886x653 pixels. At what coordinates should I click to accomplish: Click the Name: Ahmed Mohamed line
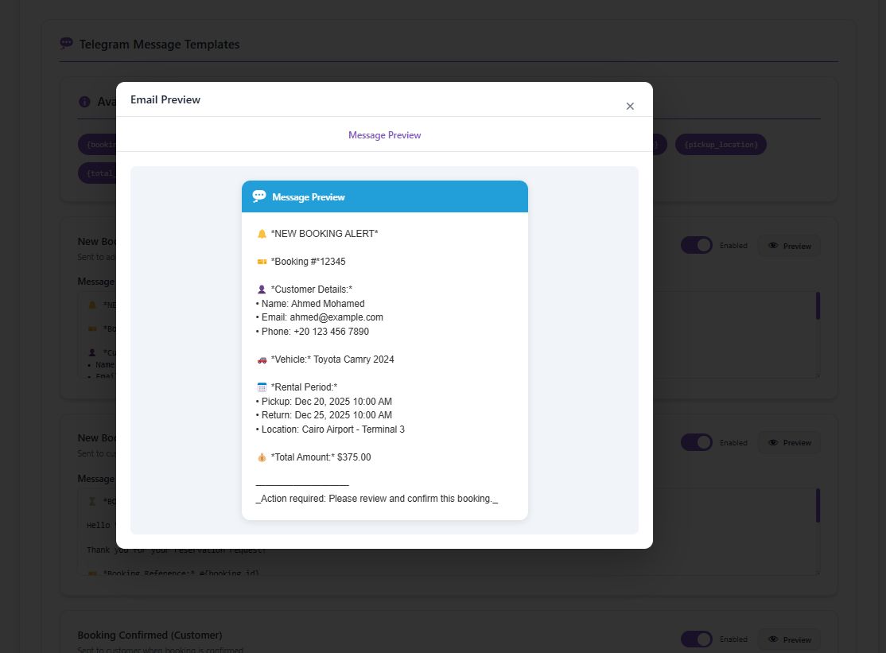click(310, 304)
